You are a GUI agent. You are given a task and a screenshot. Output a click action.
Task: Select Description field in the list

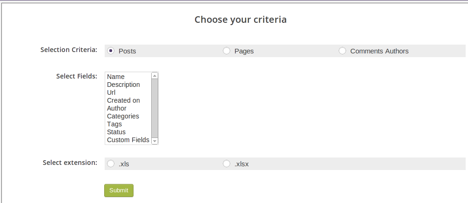click(123, 85)
